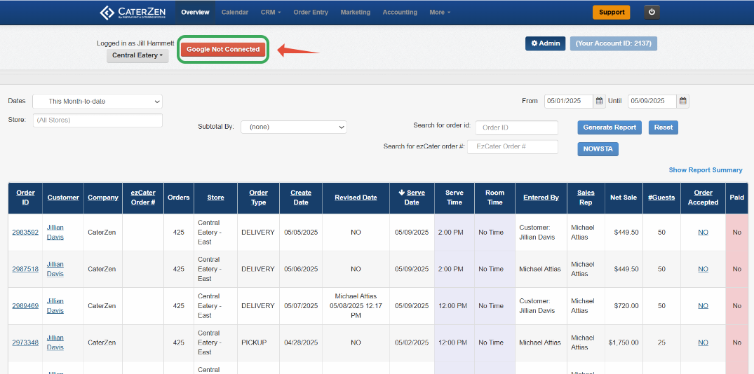The height and width of the screenshot is (374, 754).
Task: Open order 2989469
Action: tap(25, 306)
